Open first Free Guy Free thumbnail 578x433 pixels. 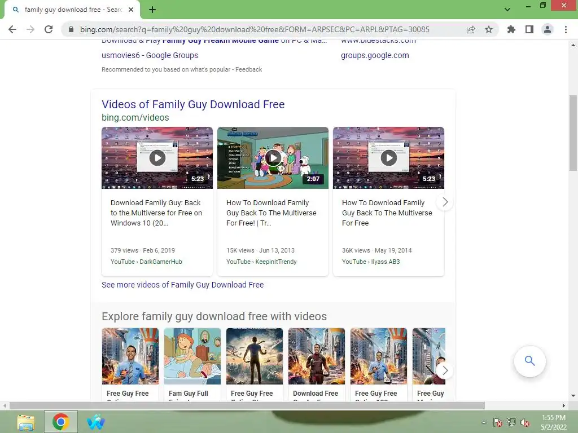(x=130, y=356)
